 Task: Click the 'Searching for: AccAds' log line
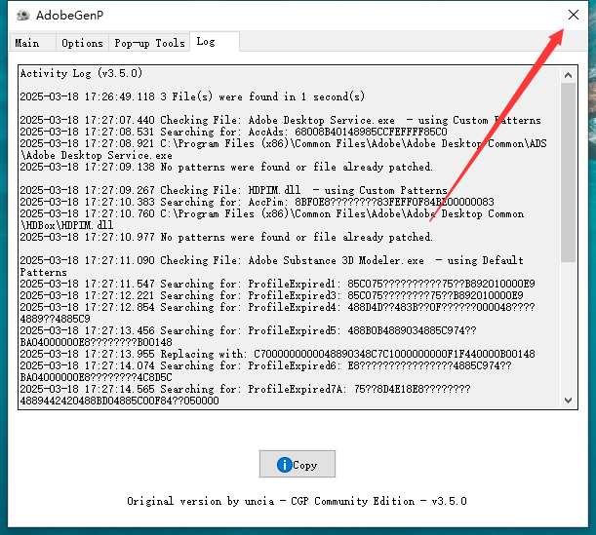coord(233,132)
